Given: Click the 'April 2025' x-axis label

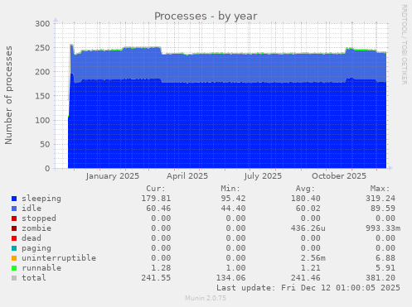Looking at the screenshot, I should point(187,176).
